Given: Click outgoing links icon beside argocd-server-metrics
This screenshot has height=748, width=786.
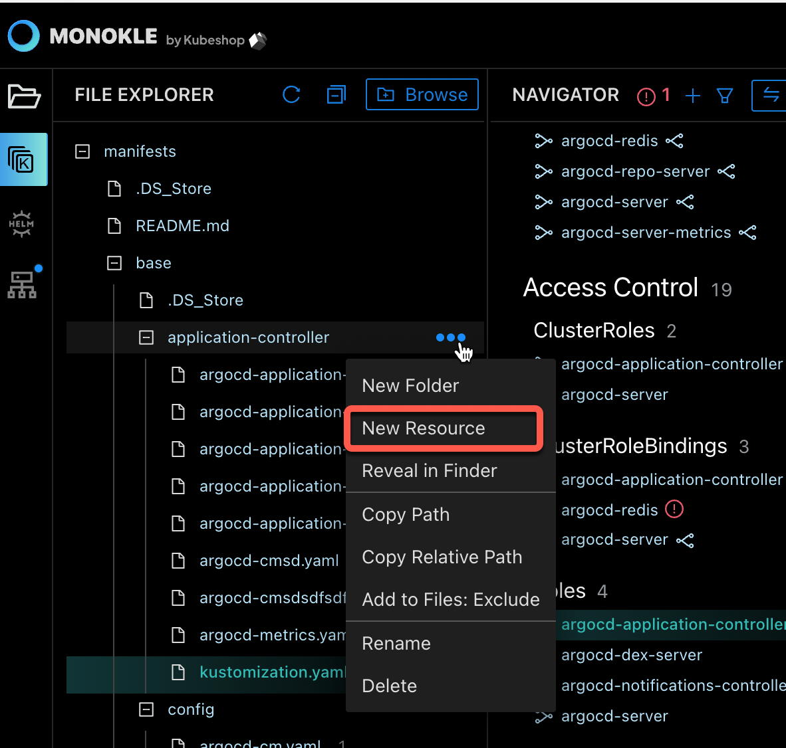Looking at the screenshot, I should point(747,233).
